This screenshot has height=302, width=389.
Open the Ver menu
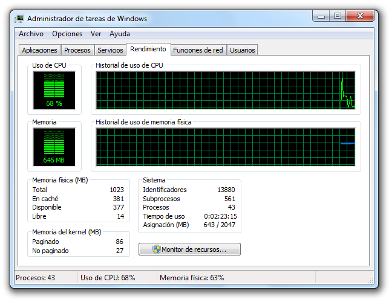[96, 34]
